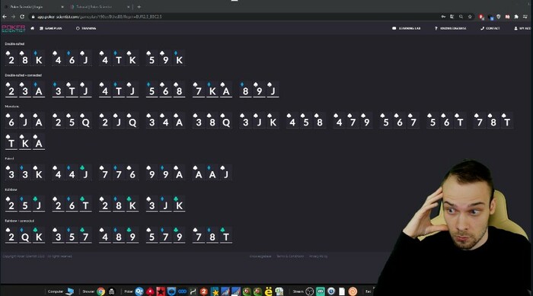Select the T K A monotone flop

[x=25, y=142]
